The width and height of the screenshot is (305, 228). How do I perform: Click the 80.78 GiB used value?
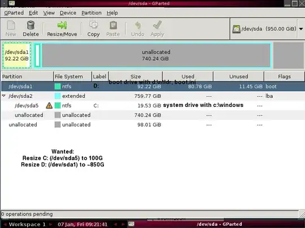click(200, 87)
